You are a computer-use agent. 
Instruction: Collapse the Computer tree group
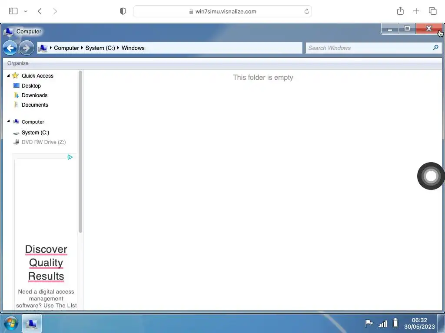tap(8, 121)
